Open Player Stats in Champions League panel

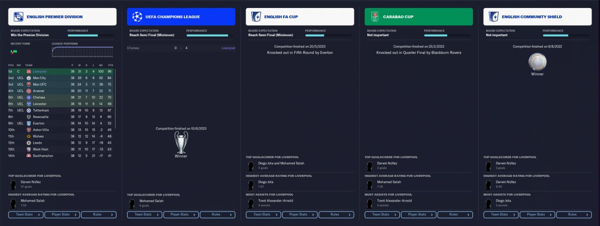[x=181, y=215]
